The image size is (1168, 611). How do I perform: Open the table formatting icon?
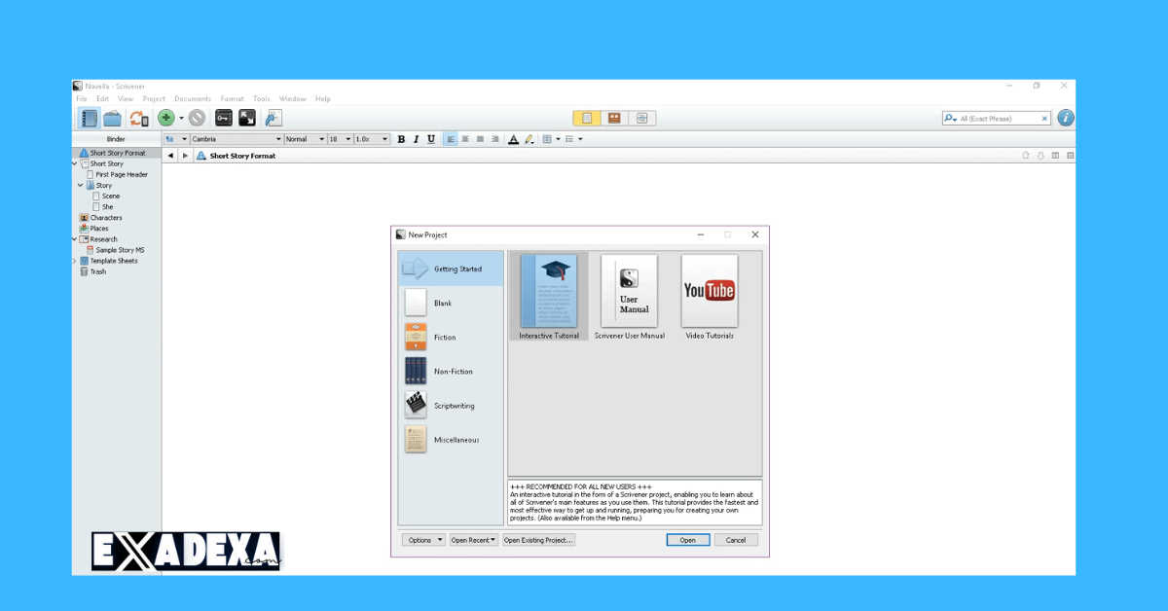547,139
